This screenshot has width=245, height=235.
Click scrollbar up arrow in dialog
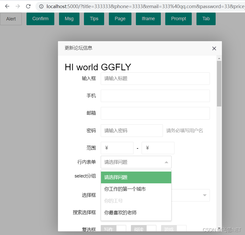coord(219,58)
